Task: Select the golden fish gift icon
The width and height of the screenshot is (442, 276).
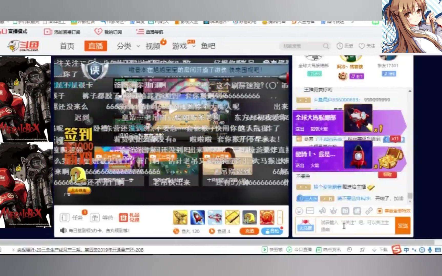Action: point(181,217)
